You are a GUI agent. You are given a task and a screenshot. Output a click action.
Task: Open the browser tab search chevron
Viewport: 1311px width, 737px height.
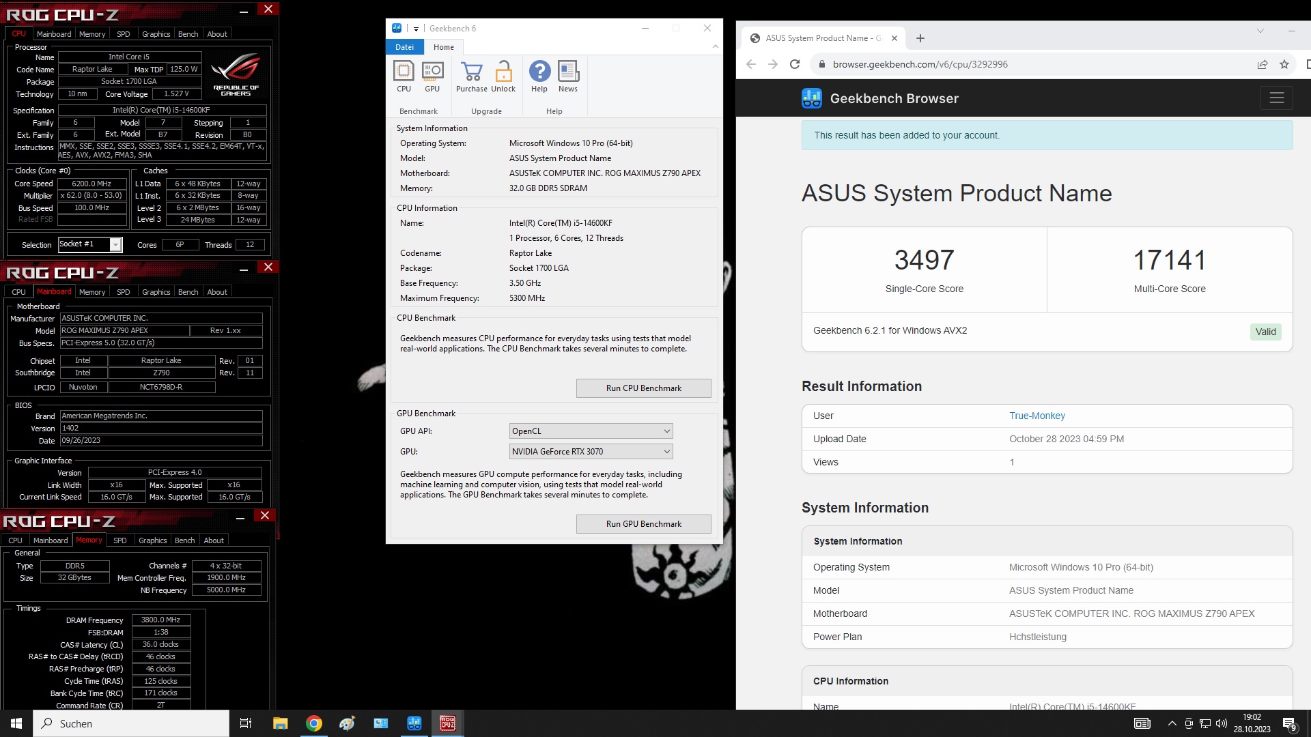(1260, 31)
